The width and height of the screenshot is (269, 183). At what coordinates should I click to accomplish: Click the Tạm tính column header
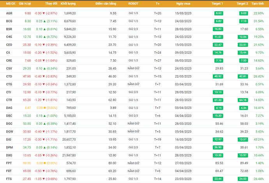click(258, 3)
